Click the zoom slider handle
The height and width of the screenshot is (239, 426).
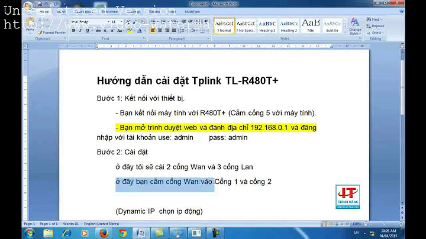pos(384,224)
